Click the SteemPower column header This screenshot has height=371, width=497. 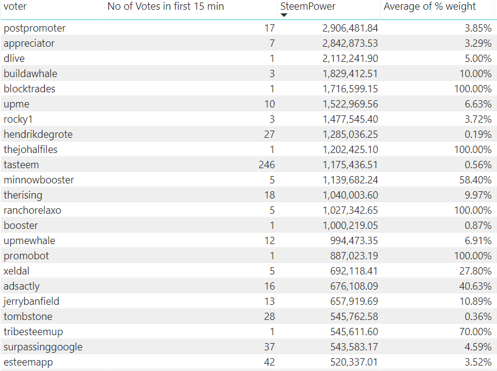point(307,6)
